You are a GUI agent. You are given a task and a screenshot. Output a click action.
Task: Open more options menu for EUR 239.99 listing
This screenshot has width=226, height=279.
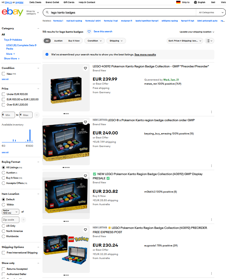click(x=211, y=112)
